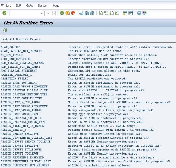Click the yellow Exit arrow icon

tap(67, 13)
